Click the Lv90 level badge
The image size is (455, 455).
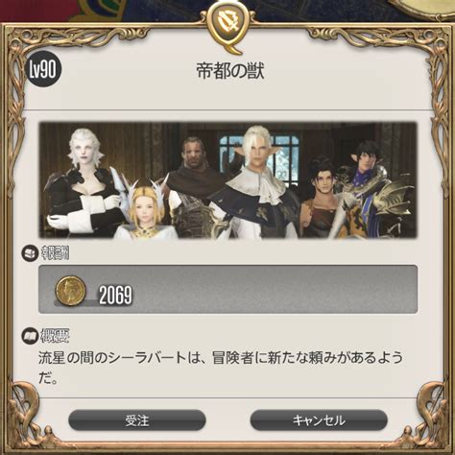pyautogui.click(x=43, y=69)
